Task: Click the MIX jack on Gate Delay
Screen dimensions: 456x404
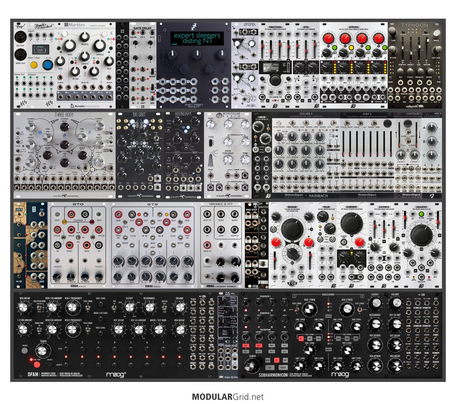Action: (152, 98)
